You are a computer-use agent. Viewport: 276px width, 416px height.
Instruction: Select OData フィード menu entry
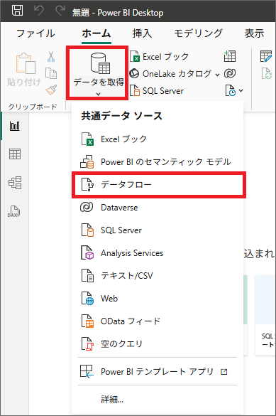click(158, 321)
